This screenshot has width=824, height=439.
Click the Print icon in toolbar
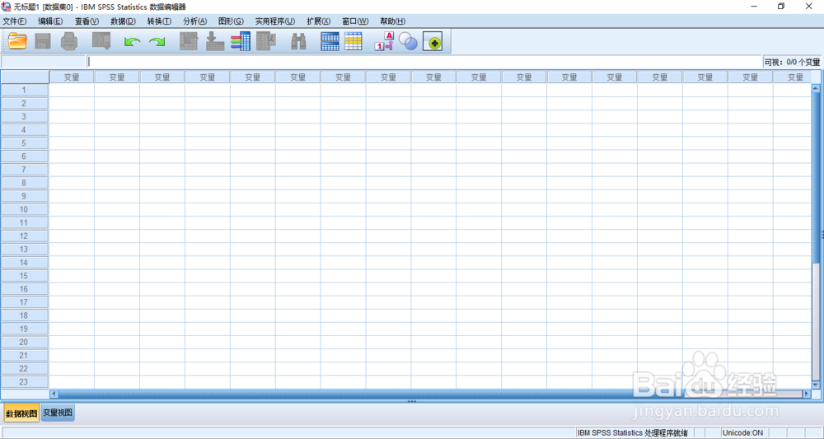69,41
